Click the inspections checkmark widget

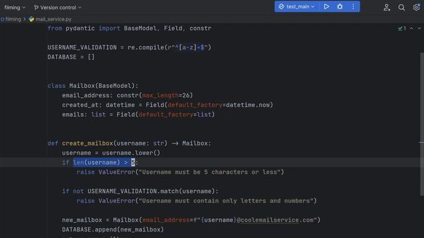[402, 28]
